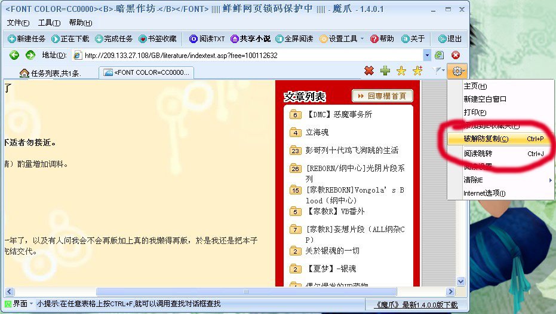This screenshot has width=556, height=314.
Task: Switch to 任务列表 tab
Action: coord(50,73)
